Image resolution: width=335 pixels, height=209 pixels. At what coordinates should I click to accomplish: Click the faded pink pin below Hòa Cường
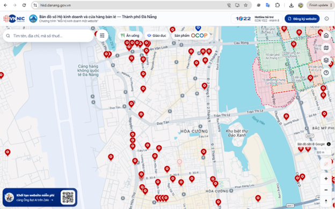coord(179,162)
